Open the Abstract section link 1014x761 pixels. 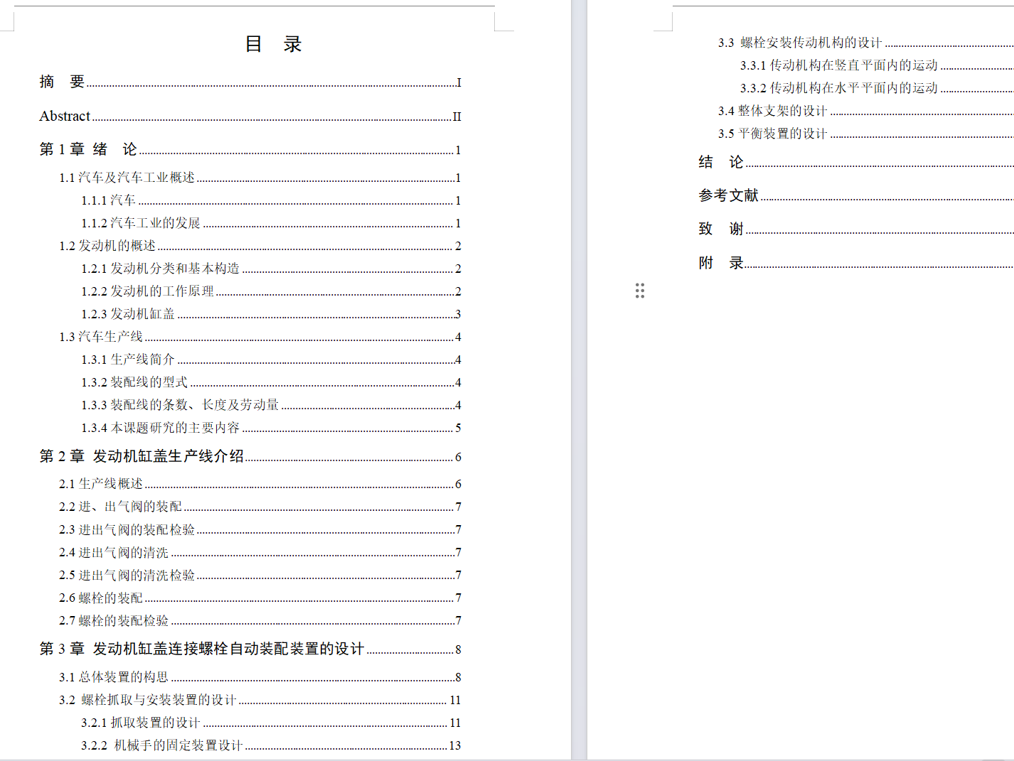[x=64, y=116]
